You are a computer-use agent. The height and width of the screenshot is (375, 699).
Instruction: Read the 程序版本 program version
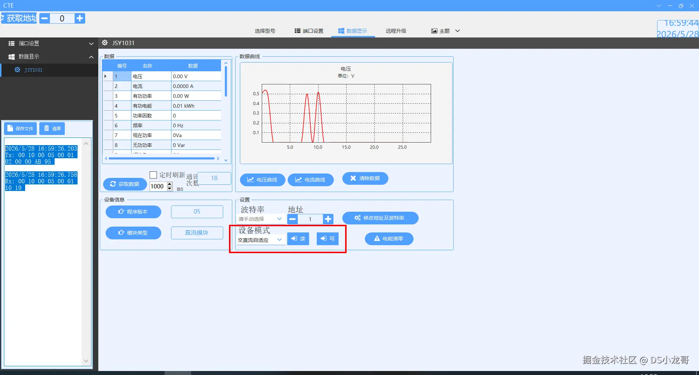click(133, 212)
